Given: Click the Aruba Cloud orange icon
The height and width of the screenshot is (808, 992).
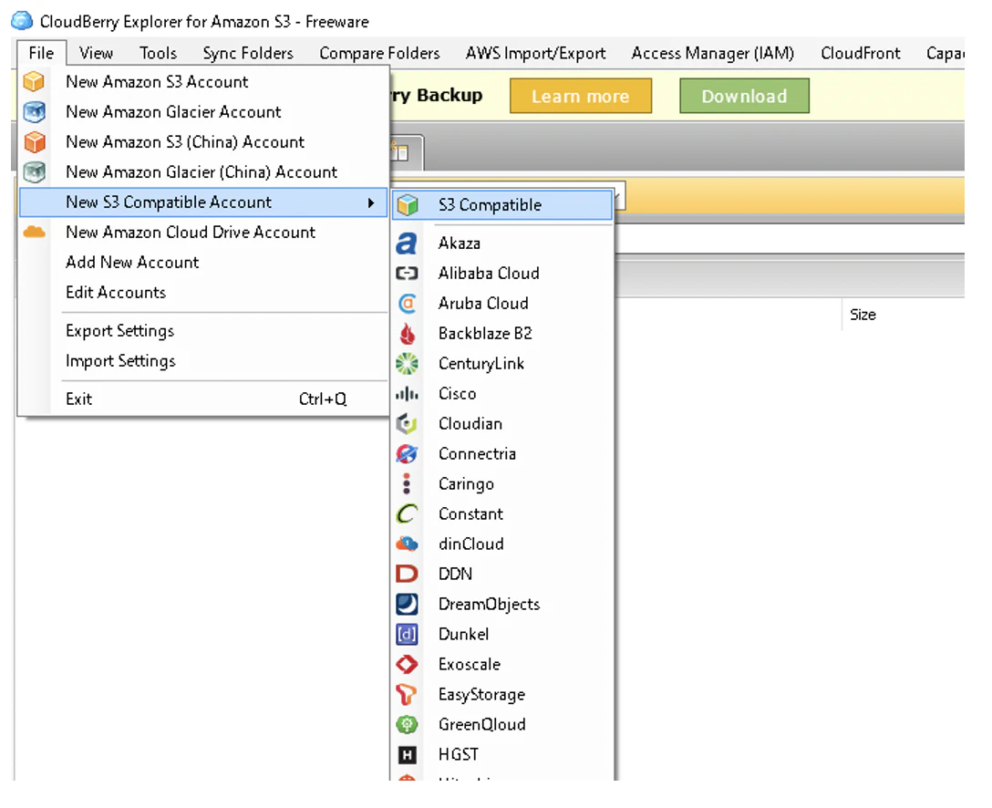Looking at the screenshot, I should pyautogui.click(x=408, y=304).
